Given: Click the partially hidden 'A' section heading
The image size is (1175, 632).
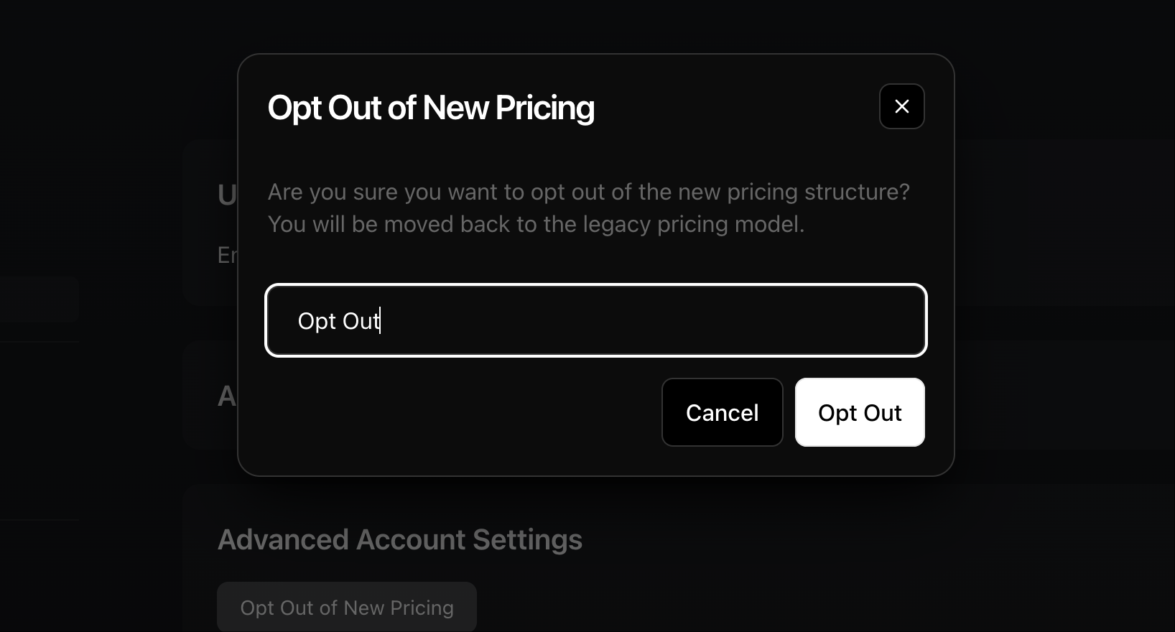Looking at the screenshot, I should [x=227, y=396].
